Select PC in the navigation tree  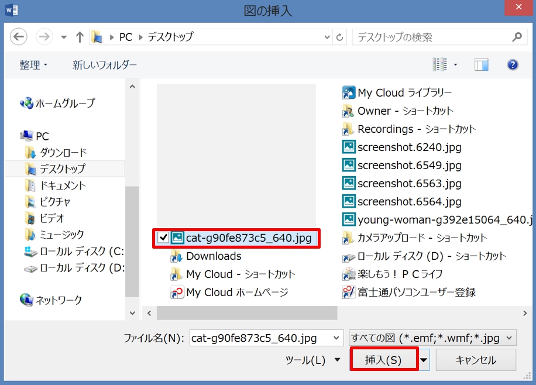[x=35, y=136]
